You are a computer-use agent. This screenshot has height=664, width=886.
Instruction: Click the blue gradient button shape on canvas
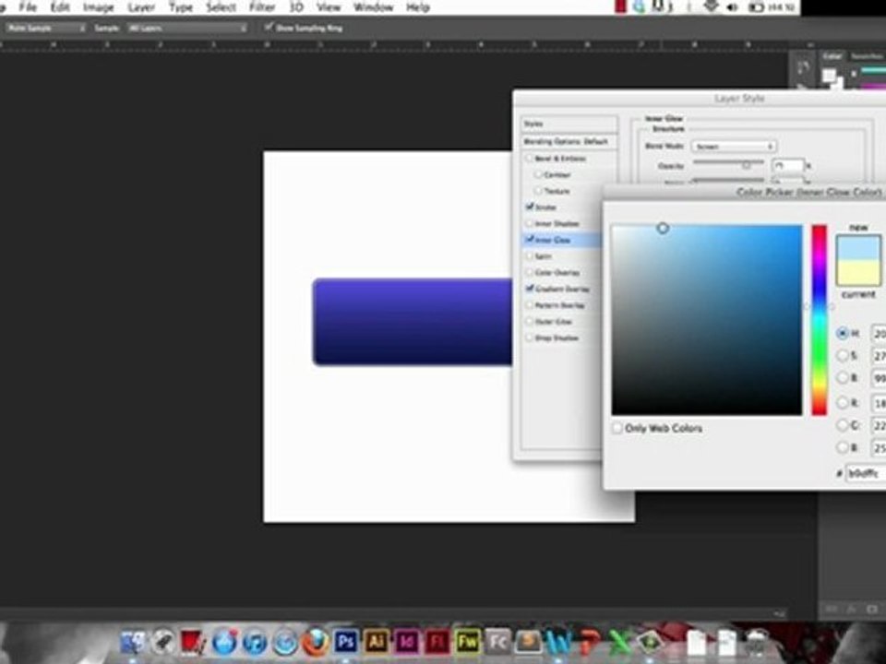[x=413, y=322]
